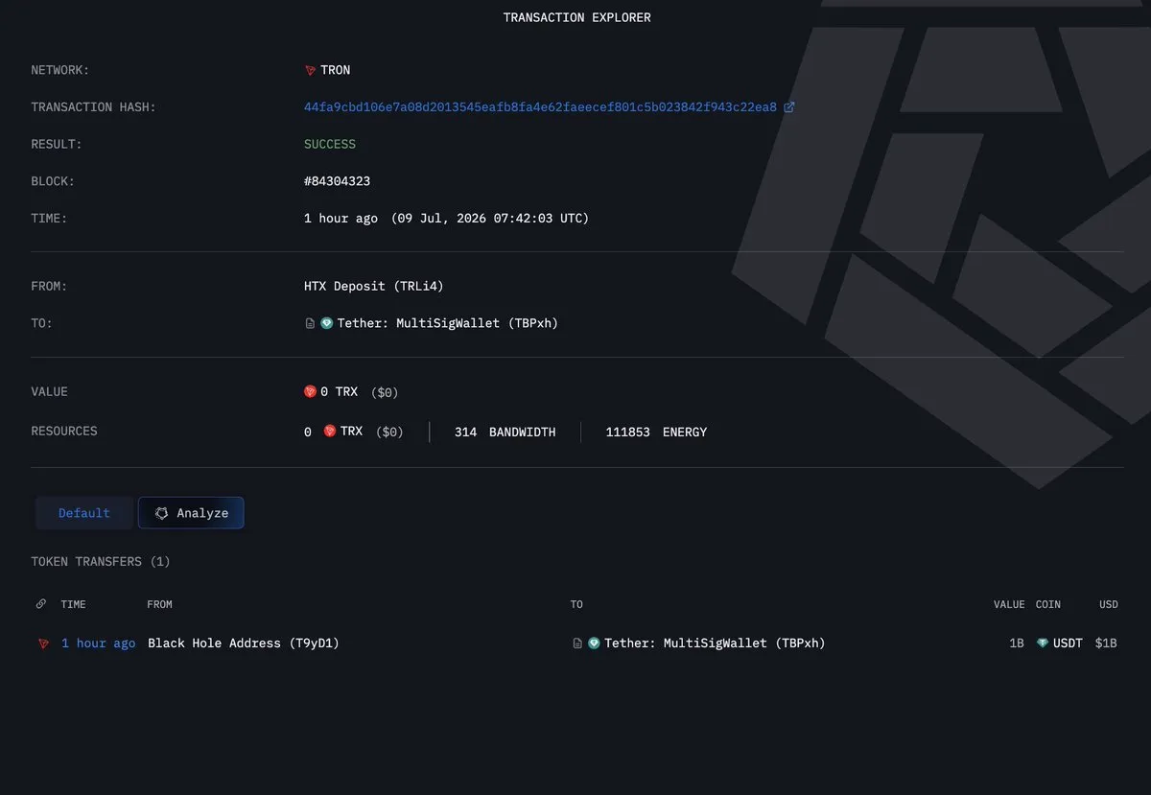Click the '0 TRX' value amount
The image size is (1151, 795).
[340, 392]
